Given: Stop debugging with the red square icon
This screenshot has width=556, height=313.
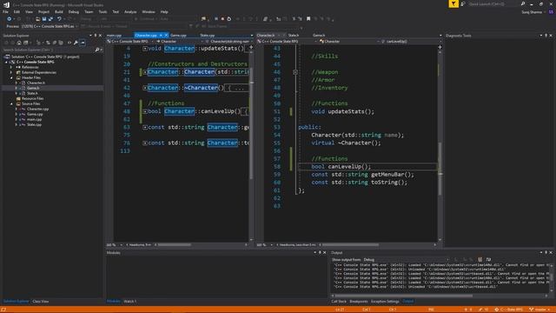Looking at the screenshot, I should tap(222, 19).
